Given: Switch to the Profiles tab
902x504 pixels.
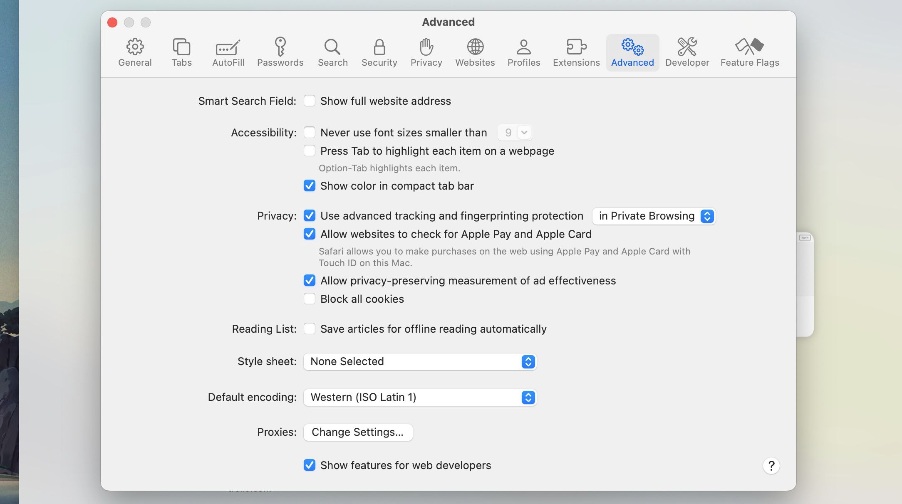Looking at the screenshot, I should [x=524, y=52].
